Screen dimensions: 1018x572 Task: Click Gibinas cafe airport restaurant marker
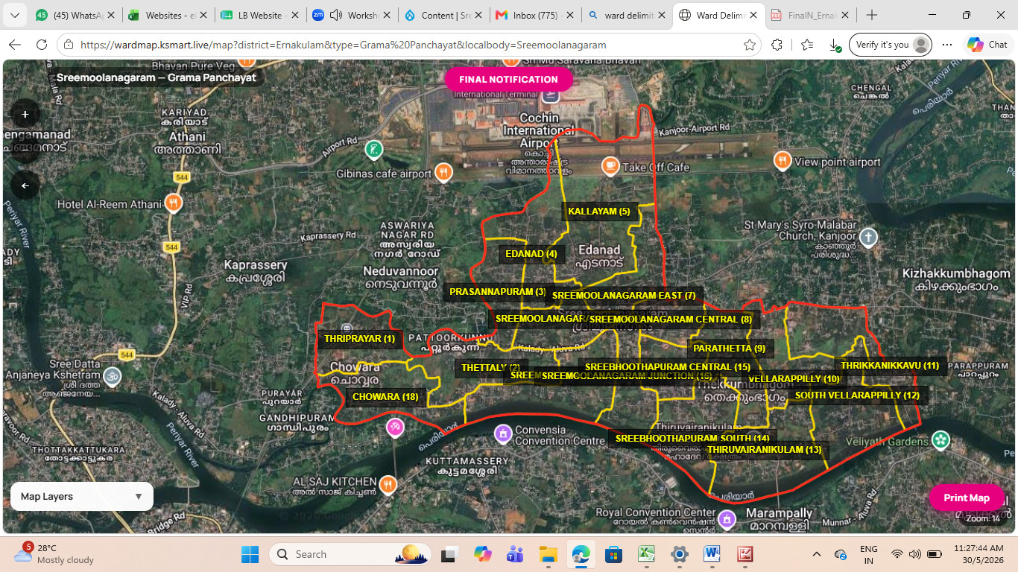[x=443, y=173]
